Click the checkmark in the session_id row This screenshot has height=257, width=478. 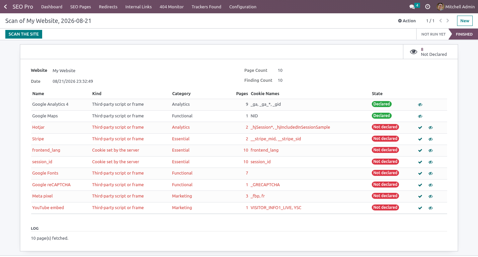pyautogui.click(x=420, y=162)
